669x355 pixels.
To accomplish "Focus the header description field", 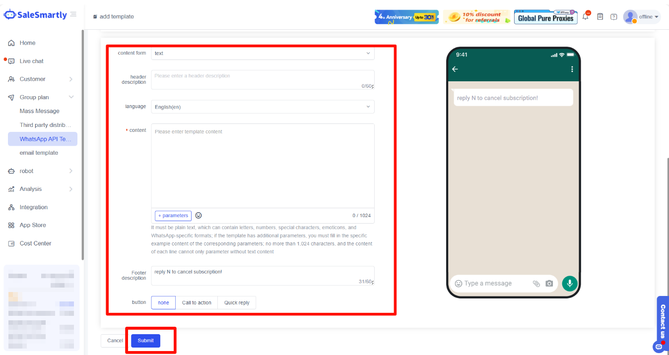I will pos(263,80).
